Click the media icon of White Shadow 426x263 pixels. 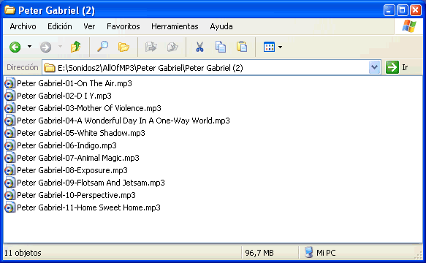pyautogui.click(x=9, y=133)
